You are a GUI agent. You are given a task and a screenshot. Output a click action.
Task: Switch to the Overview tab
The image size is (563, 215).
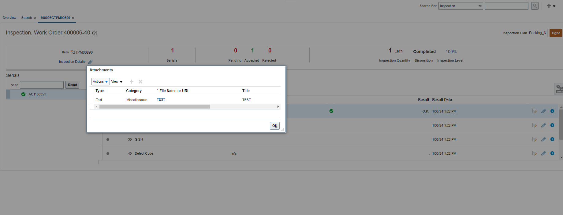(9, 18)
